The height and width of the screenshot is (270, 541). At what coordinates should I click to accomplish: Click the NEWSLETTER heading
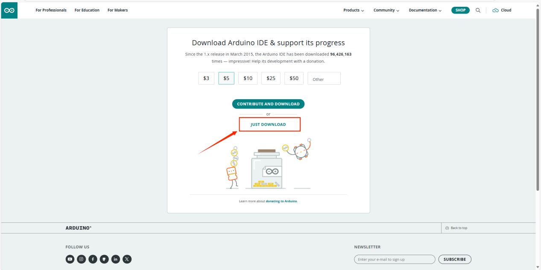tap(367, 247)
